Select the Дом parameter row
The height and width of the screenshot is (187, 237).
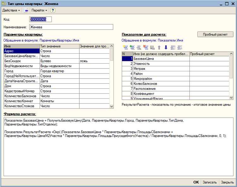click(57, 86)
